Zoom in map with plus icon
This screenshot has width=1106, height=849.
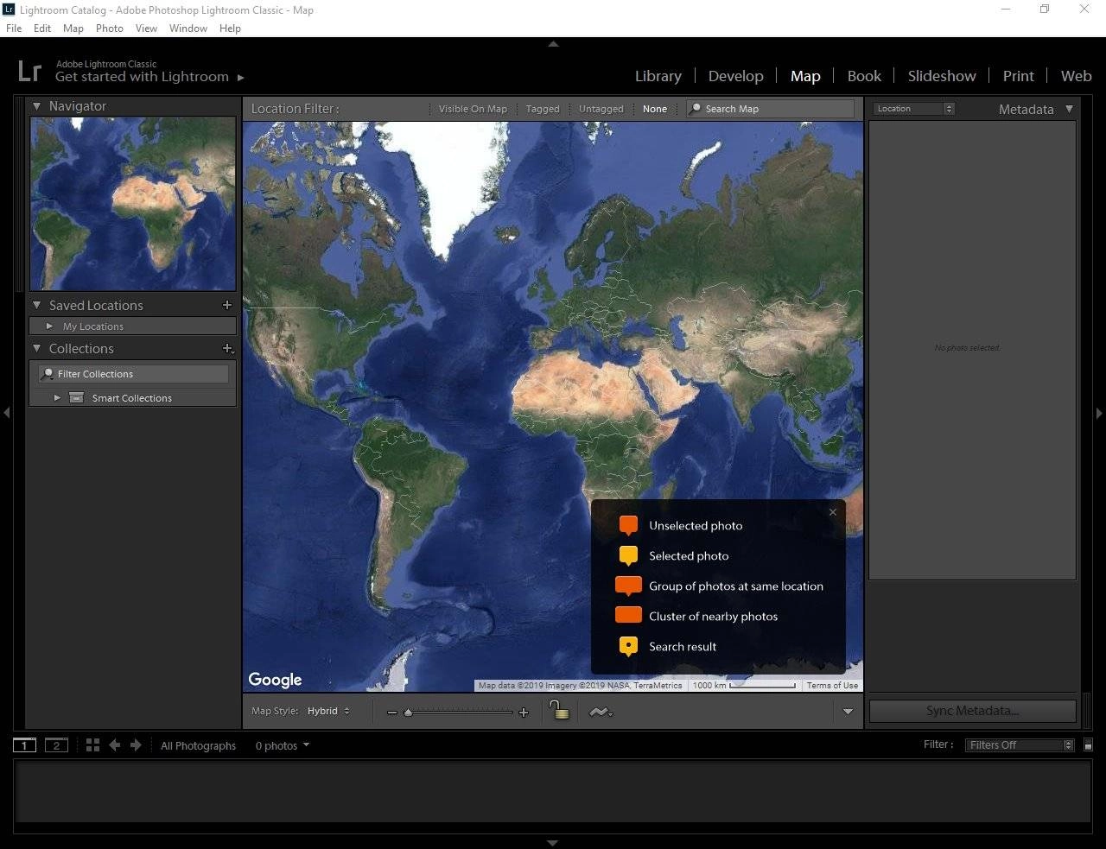(x=523, y=713)
